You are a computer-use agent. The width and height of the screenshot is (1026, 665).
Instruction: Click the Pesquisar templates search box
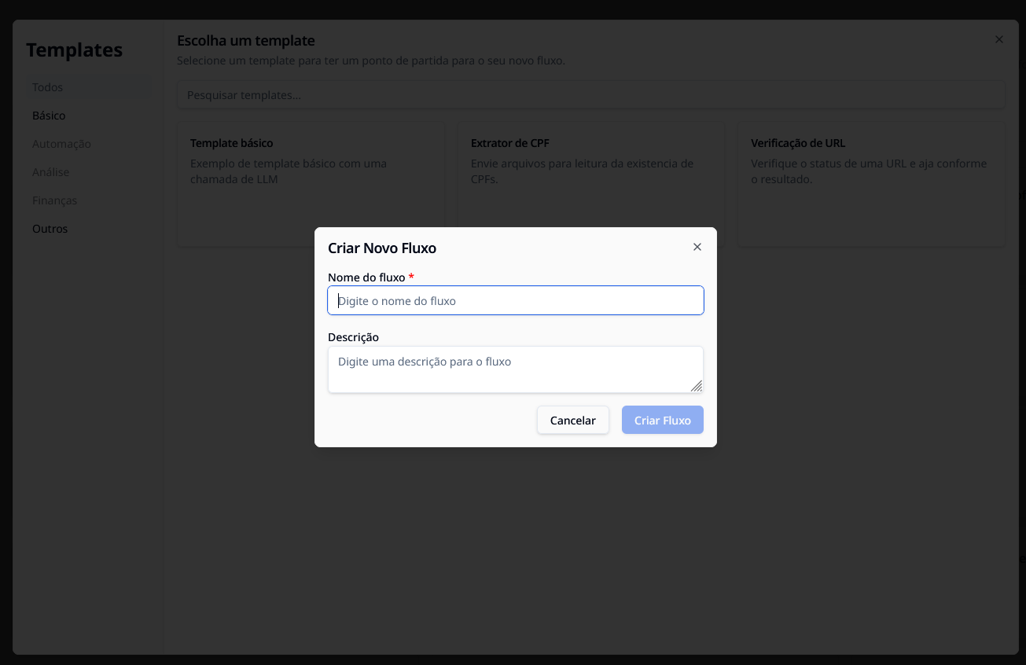coord(590,95)
